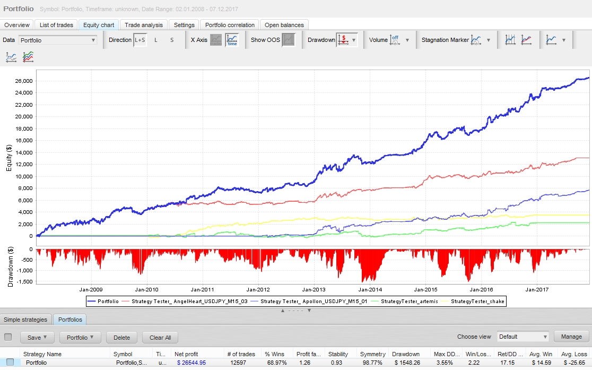Click the multi-colored lines chart icon in second toolbar row
592x370 pixels.
[28, 57]
